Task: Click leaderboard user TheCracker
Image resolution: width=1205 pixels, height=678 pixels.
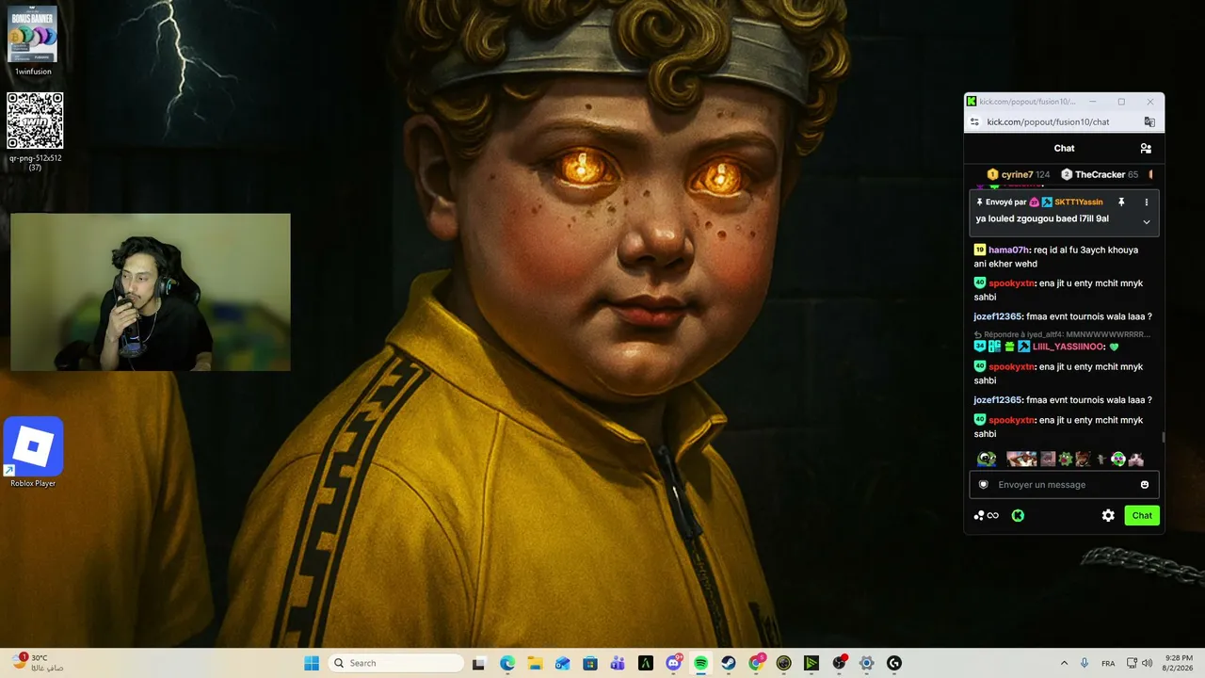Action: (1100, 174)
